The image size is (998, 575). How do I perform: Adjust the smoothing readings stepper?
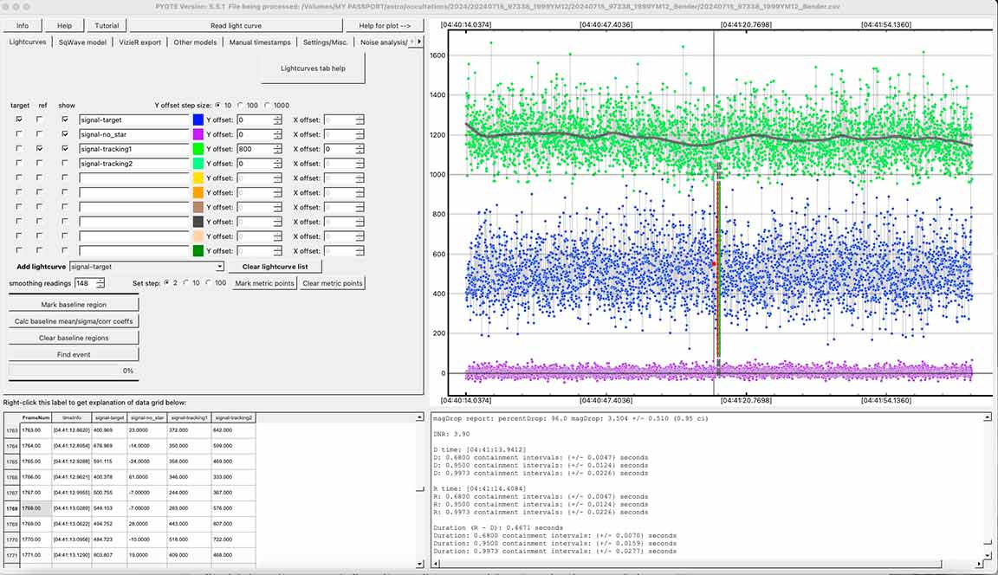(100, 283)
